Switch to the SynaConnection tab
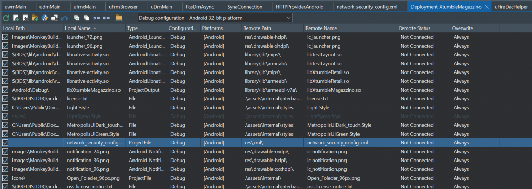The width and height of the screenshot is (532, 189). [x=245, y=7]
